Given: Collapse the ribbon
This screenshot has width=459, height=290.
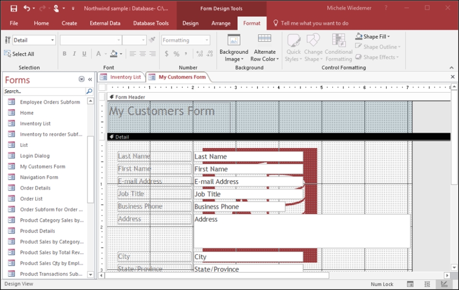Looking at the screenshot, I should tap(452, 68).
